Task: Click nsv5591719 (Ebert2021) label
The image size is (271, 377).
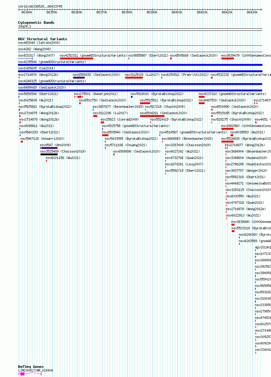Action: [185, 171]
